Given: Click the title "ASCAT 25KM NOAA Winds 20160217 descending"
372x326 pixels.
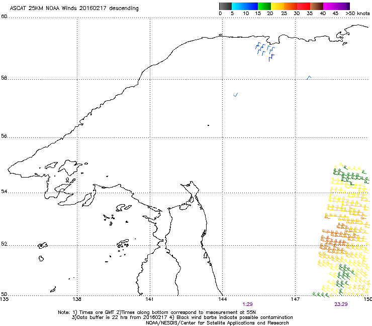Looking at the screenshot, I should 74,9.
